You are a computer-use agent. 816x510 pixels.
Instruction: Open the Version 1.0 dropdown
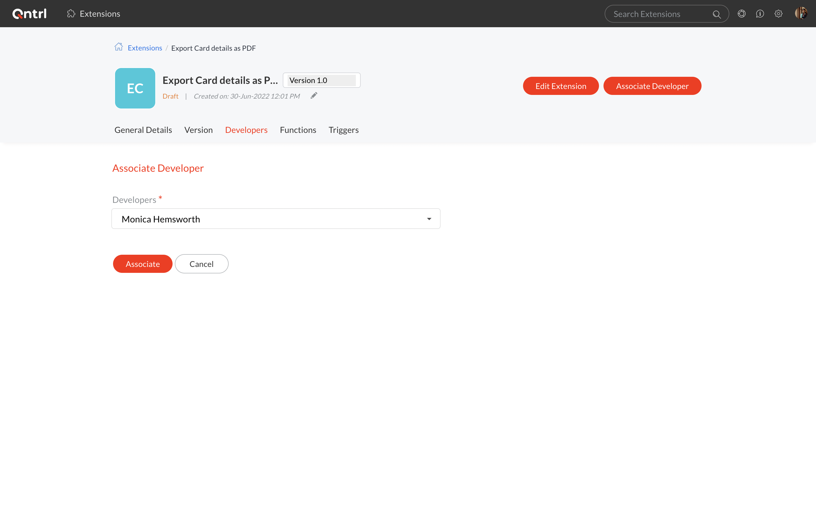(x=321, y=80)
